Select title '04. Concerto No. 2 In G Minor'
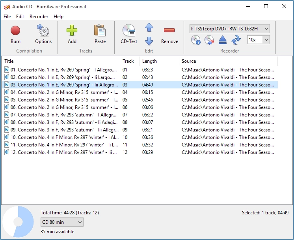The image size is (294, 240). click(x=64, y=92)
